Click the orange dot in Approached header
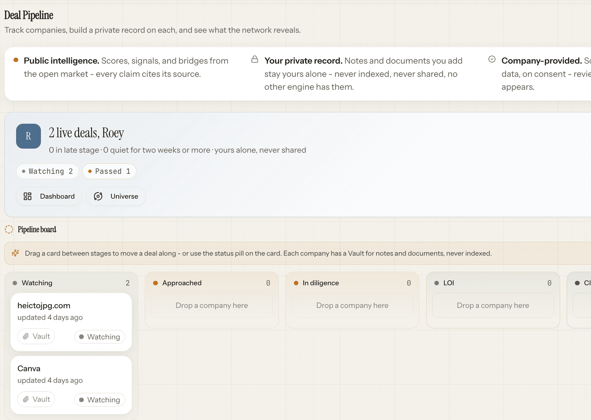This screenshot has height=420, width=591. click(156, 283)
